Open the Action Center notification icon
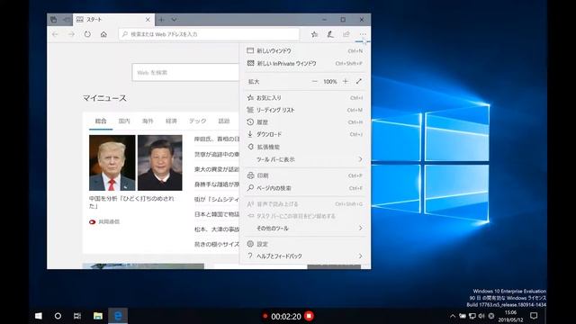 [x=534, y=316]
